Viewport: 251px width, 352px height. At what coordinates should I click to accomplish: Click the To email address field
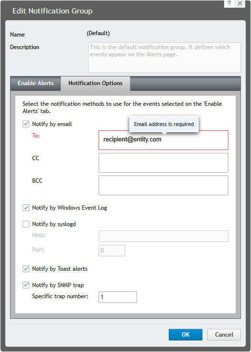[163, 140]
